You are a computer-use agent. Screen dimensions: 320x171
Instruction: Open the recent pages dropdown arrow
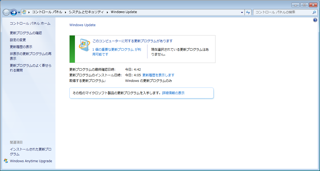pyautogui.click(x=19, y=13)
